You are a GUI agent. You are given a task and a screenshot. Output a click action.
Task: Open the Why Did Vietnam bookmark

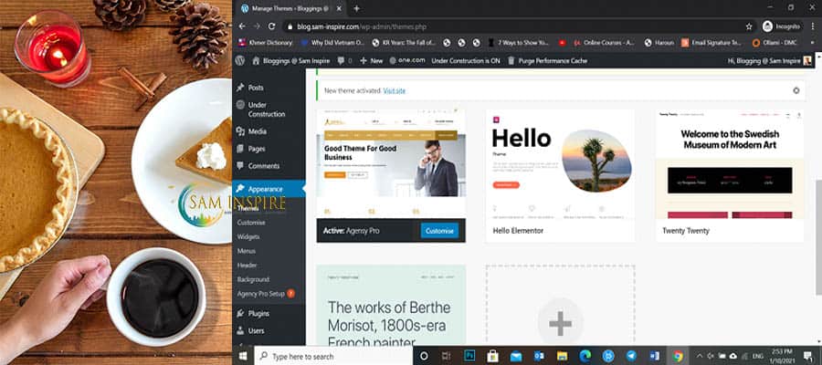pos(332,43)
